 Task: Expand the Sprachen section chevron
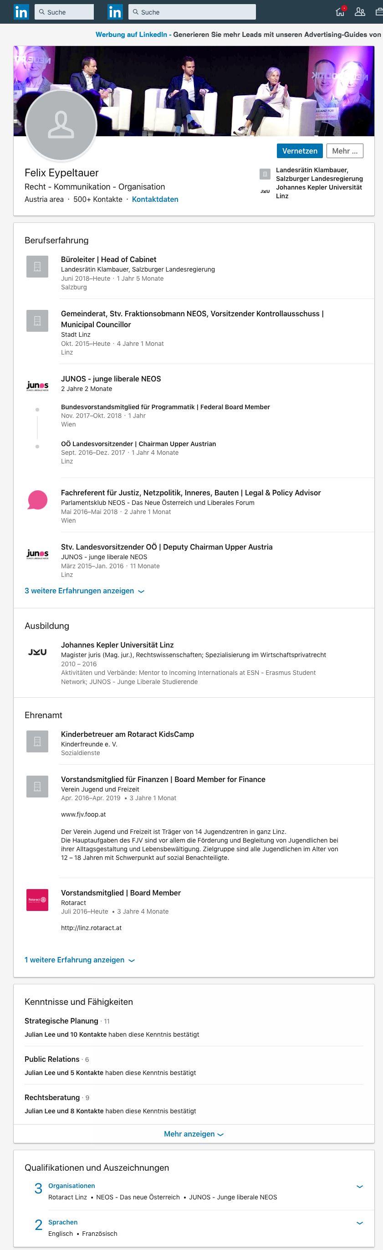coord(360,1223)
